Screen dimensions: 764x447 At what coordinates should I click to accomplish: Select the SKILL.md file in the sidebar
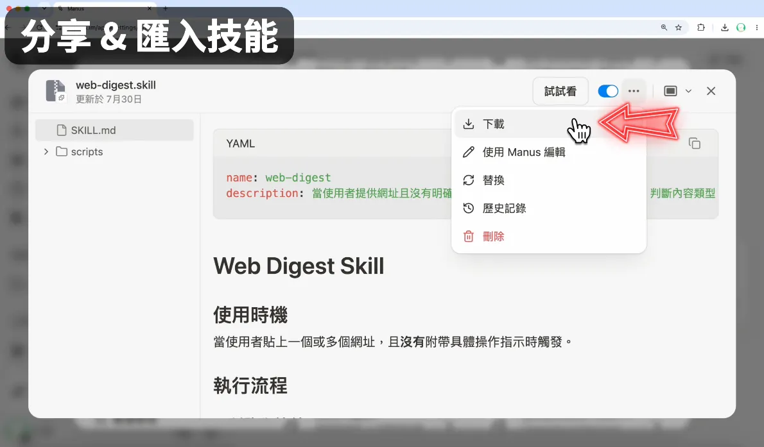pos(114,130)
